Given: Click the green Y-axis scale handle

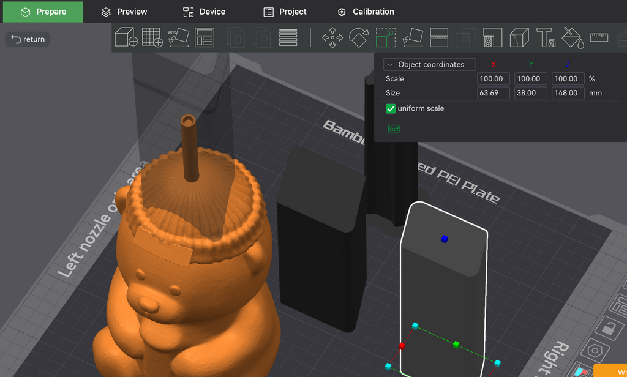Looking at the screenshot, I should click(456, 344).
